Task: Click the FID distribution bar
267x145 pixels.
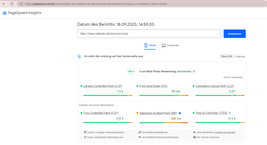Action: (164, 95)
